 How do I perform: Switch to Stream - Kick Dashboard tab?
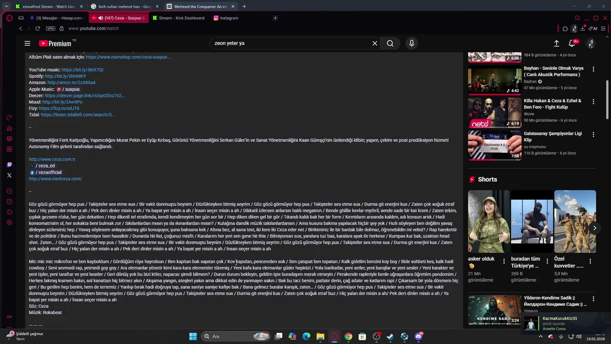[x=179, y=18]
